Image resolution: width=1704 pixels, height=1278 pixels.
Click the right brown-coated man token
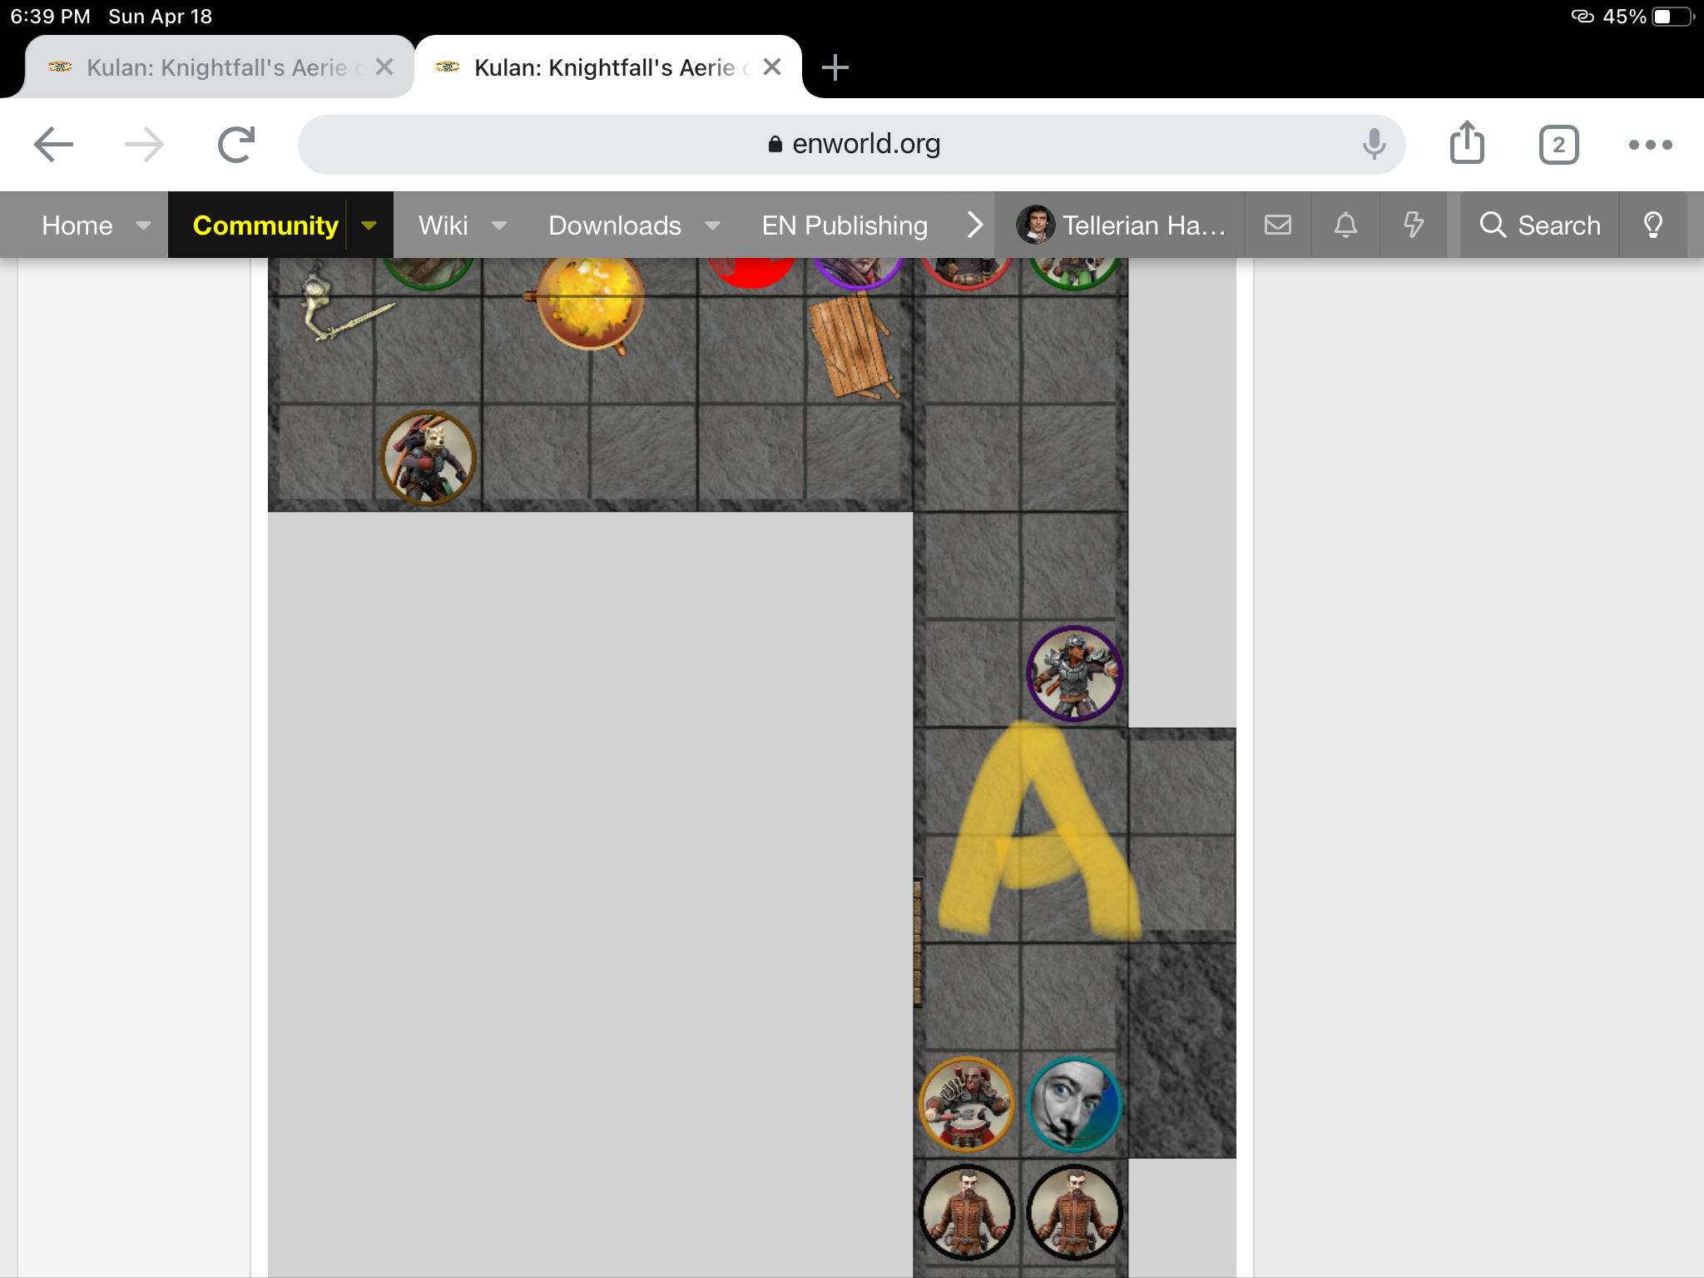[1074, 1212]
